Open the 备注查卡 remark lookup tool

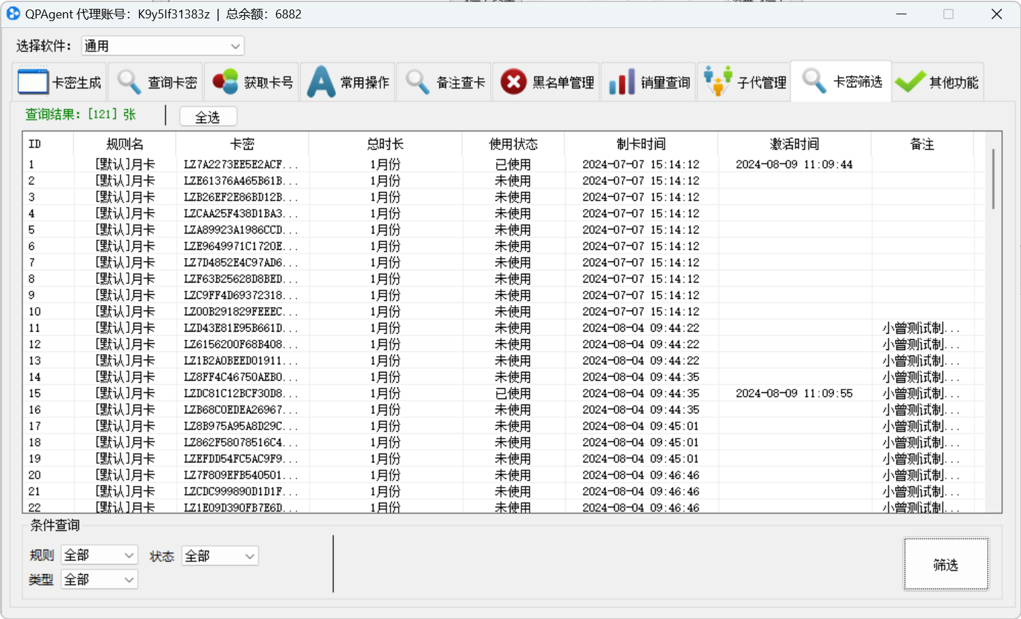pyautogui.click(x=444, y=81)
